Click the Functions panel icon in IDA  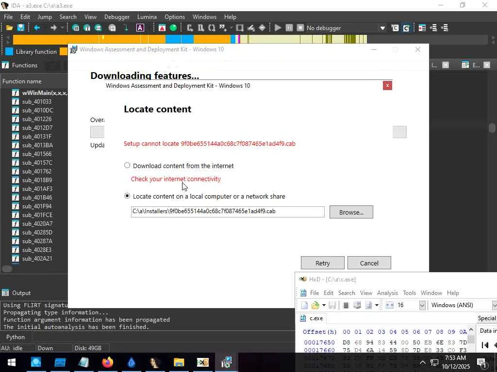[5, 65]
